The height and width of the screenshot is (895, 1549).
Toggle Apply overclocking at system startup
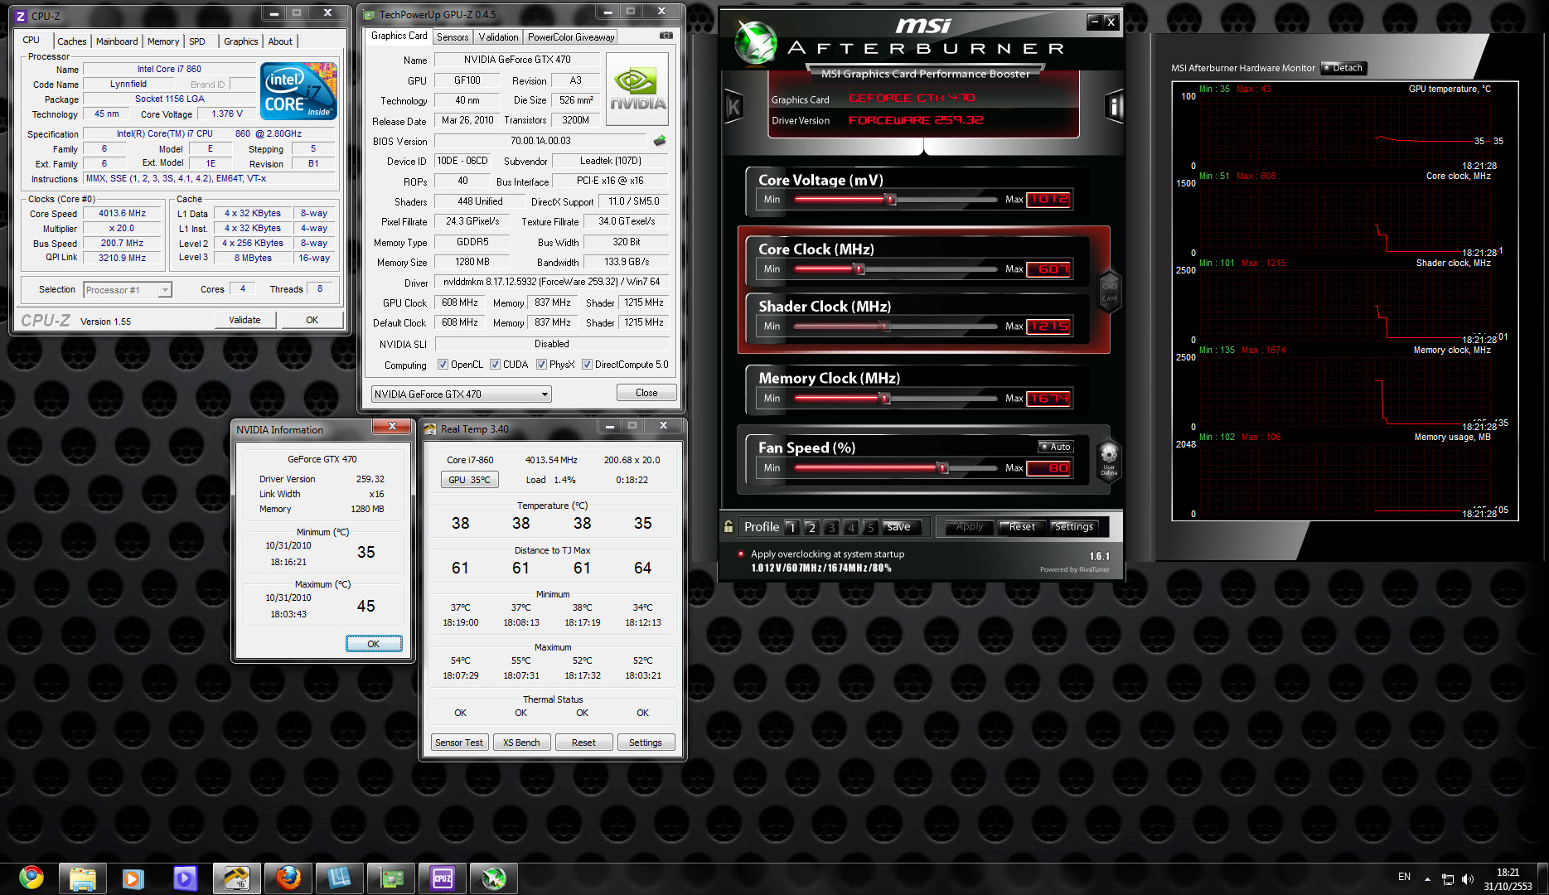[x=741, y=554]
